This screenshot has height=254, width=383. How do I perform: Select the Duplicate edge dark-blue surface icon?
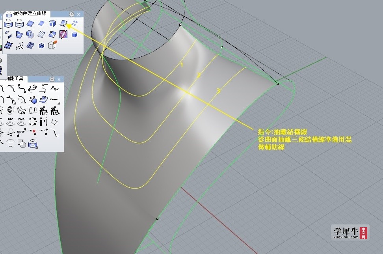coord(30,24)
